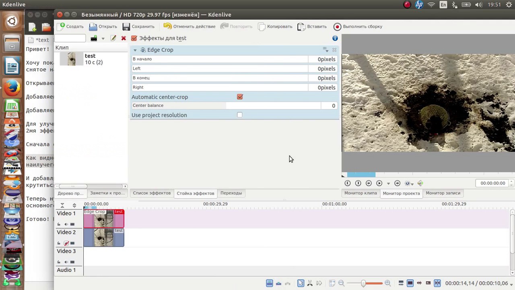This screenshot has width=515, height=290.
Task: Collapse the Edge Crop effect triangle
Action: click(x=135, y=50)
